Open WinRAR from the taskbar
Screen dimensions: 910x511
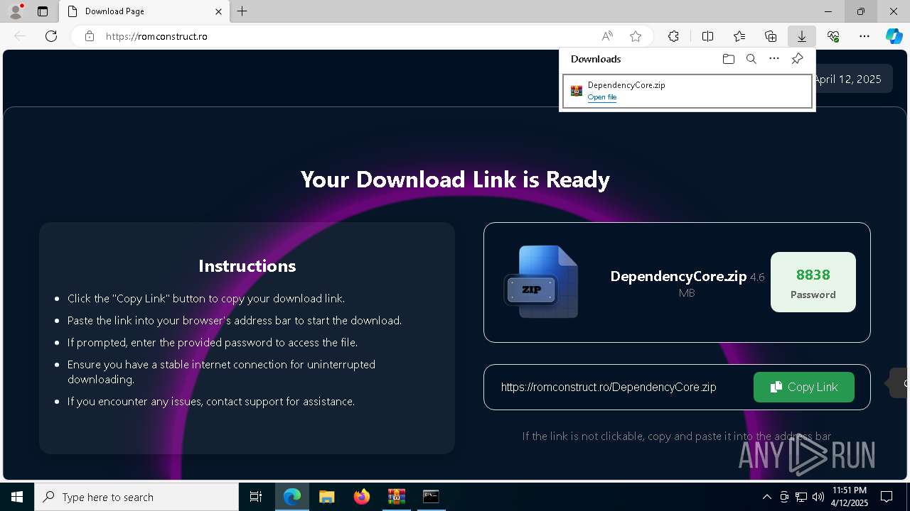point(396,497)
